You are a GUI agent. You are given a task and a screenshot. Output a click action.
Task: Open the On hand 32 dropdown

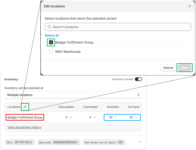(133, 117)
